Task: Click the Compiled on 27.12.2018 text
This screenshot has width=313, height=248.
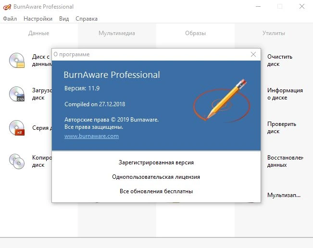Action: point(95,104)
